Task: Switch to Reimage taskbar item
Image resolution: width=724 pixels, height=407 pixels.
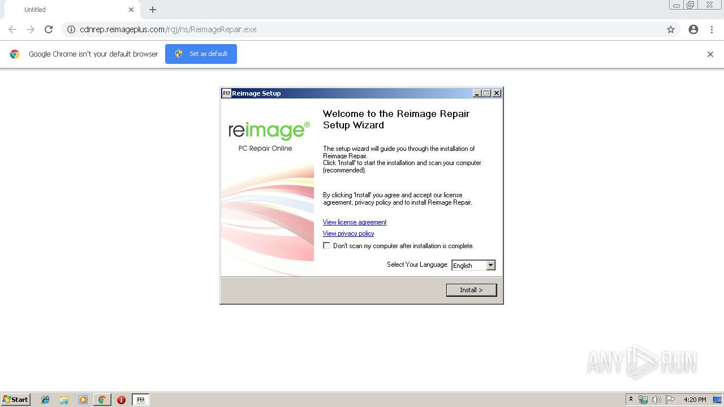Action: point(140,400)
